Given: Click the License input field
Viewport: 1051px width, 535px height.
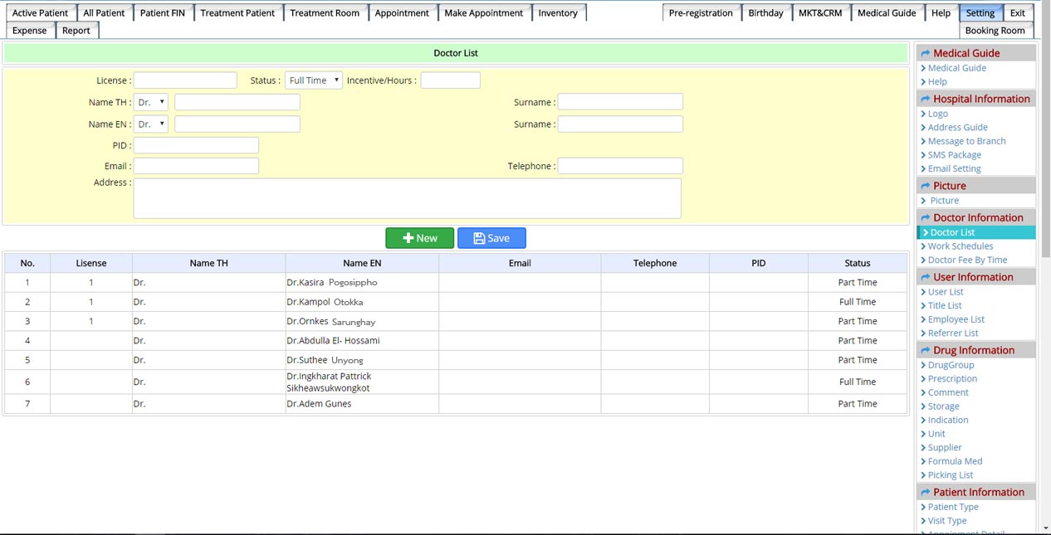Looking at the screenshot, I should [185, 80].
